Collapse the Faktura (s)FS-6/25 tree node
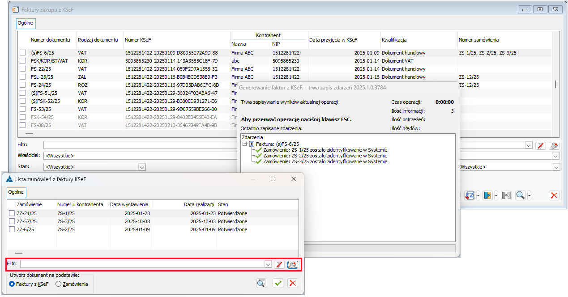The image size is (568, 297). coord(245,144)
